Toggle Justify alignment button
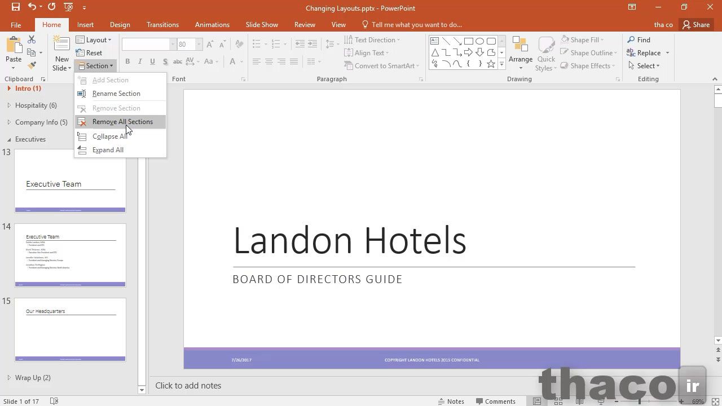The width and height of the screenshot is (722, 406). [293, 61]
